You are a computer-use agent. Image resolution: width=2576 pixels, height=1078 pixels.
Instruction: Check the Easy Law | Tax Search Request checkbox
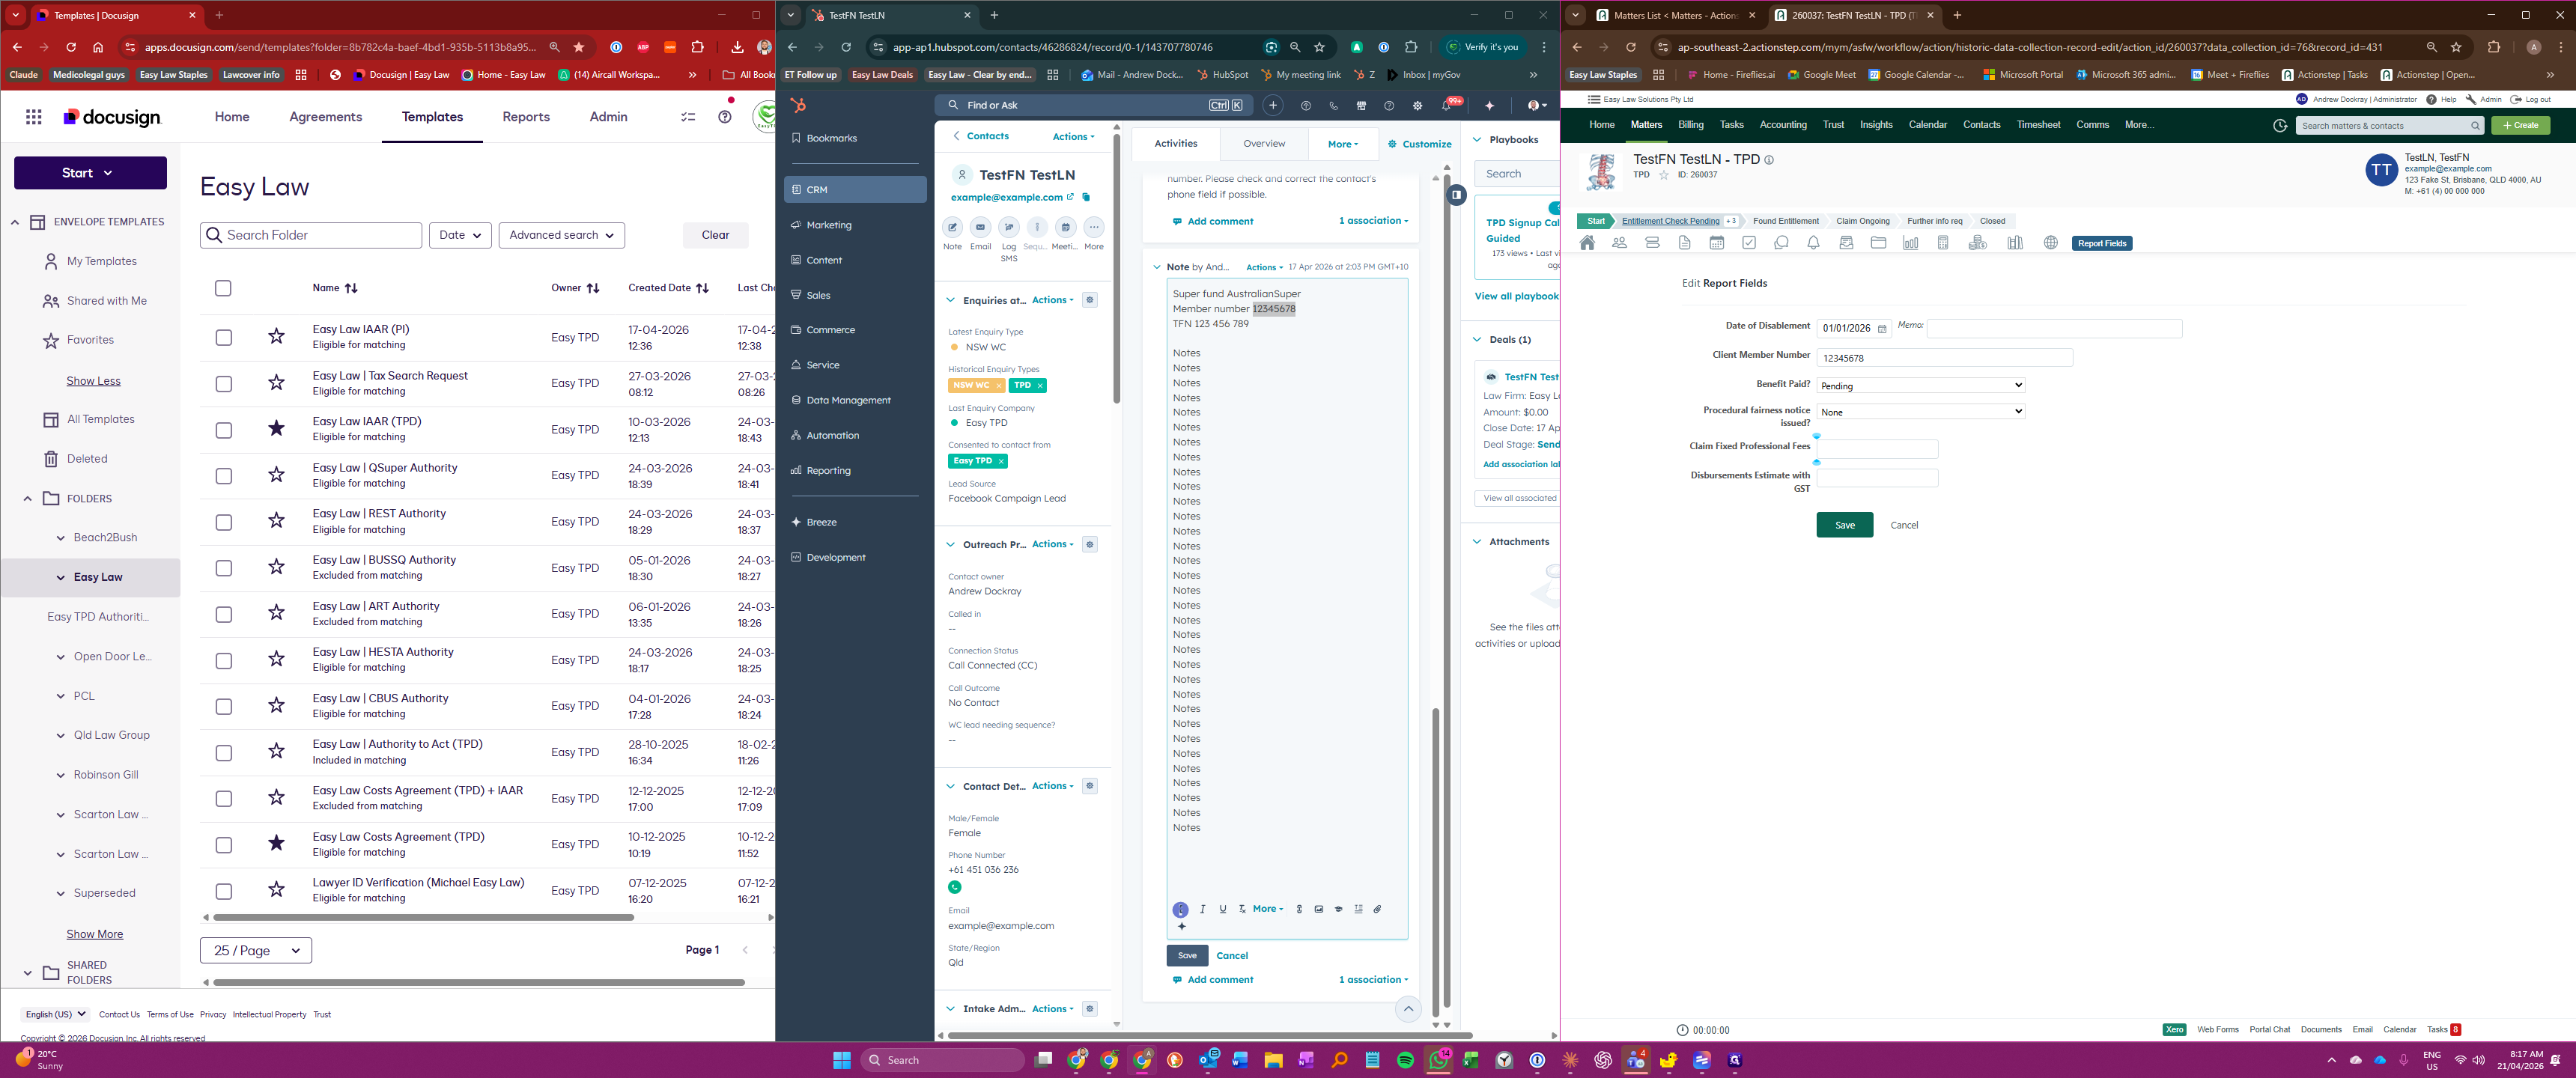224,384
